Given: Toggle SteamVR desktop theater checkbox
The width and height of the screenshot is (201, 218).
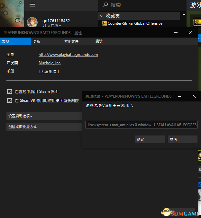Looking at the screenshot, I should click(9, 100).
